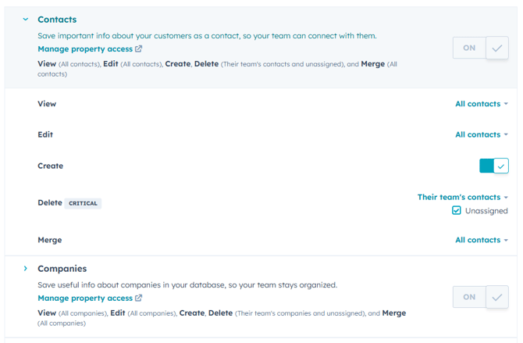Uncheck the Unassigned checkbox
Image resolution: width=523 pixels, height=343 pixels.
pos(457,211)
